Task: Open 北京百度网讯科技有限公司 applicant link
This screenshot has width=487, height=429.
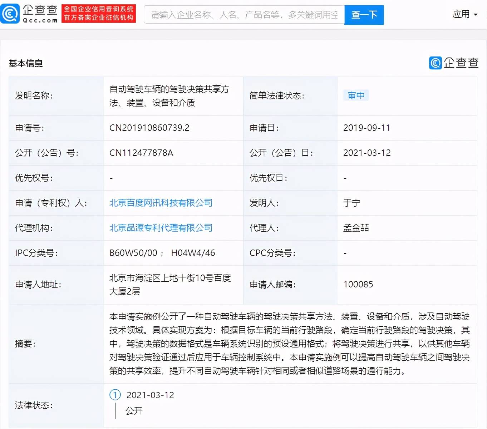Action: click(x=161, y=203)
